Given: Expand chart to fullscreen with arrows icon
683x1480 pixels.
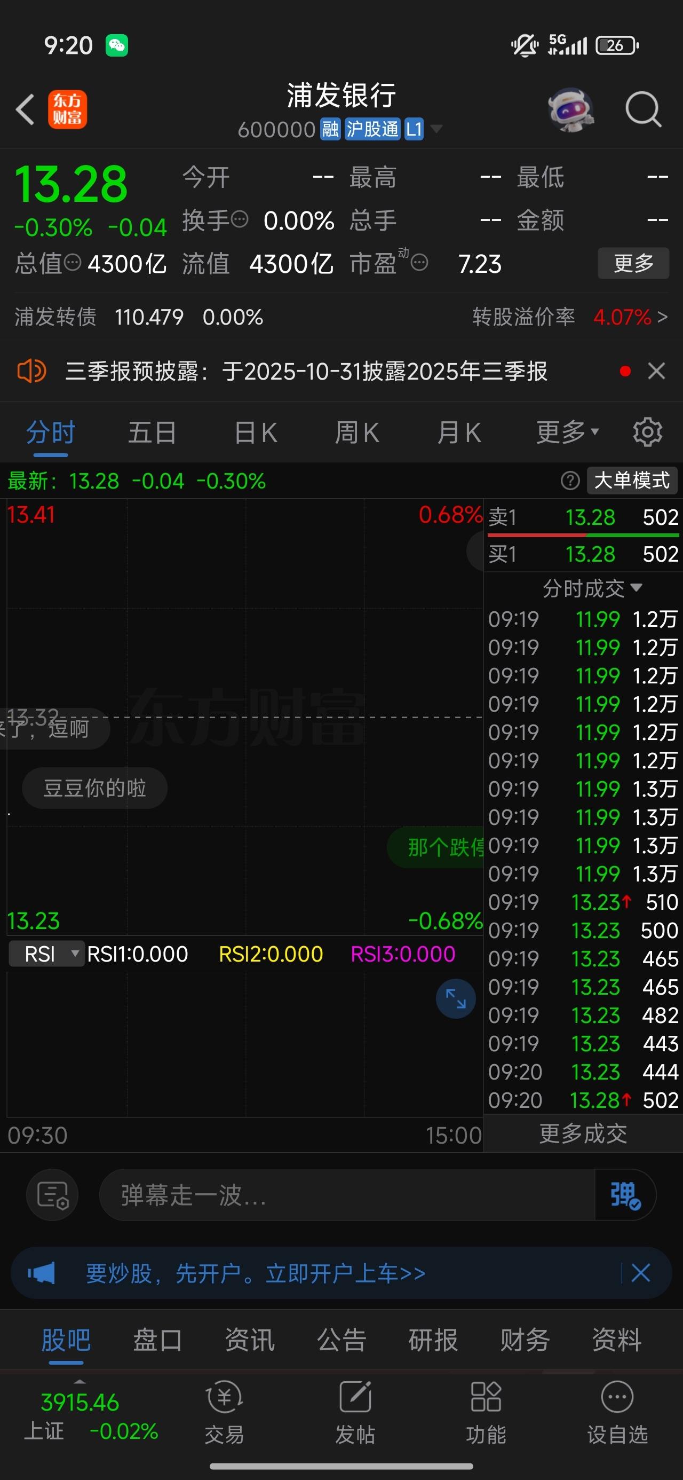Looking at the screenshot, I should 456,998.
